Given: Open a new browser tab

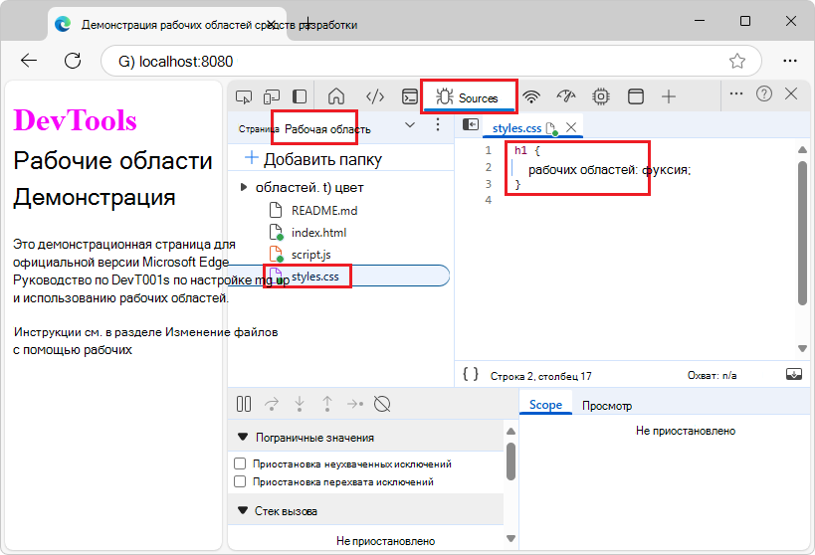Looking at the screenshot, I should click(307, 24).
